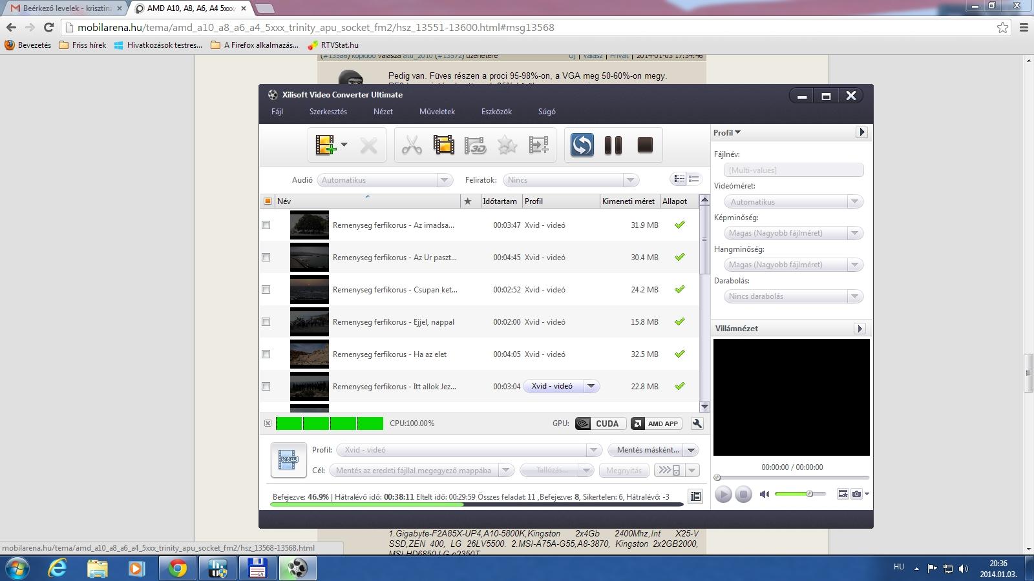This screenshot has height=581, width=1034.
Task: Check the 'Az imadsa...' row checkbox
Action: [x=266, y=225]
